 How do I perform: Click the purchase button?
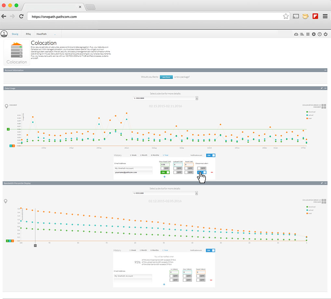click(166, 77)
